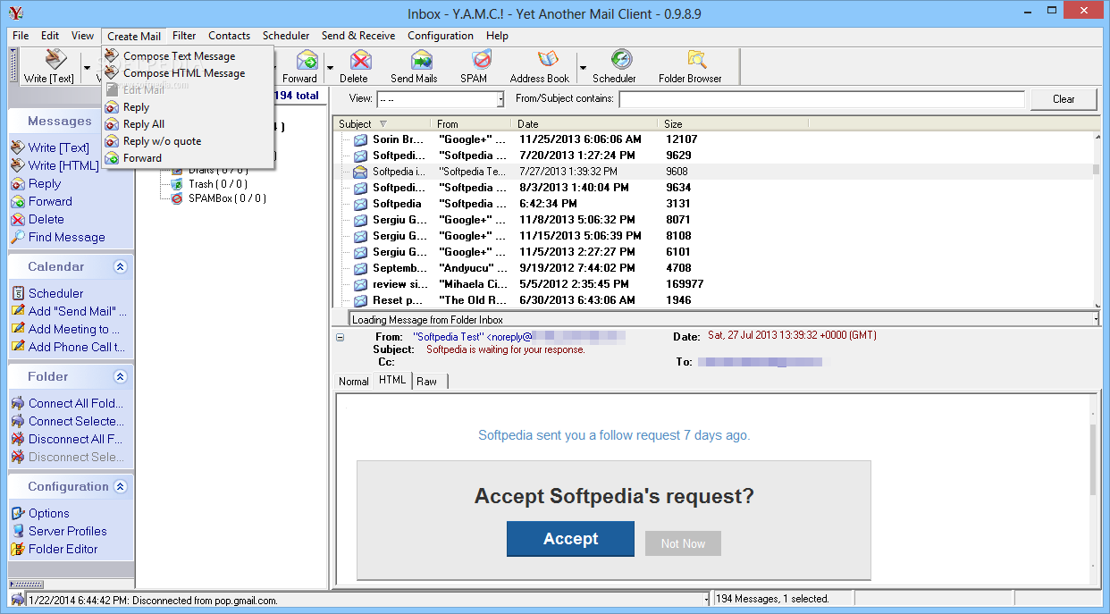Select the Trash ( 0 / 0 ) folder
1110x614 pixels.
click(218, 184)
